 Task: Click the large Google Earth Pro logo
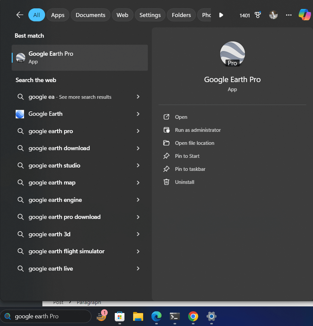click(x=232, y=54)
